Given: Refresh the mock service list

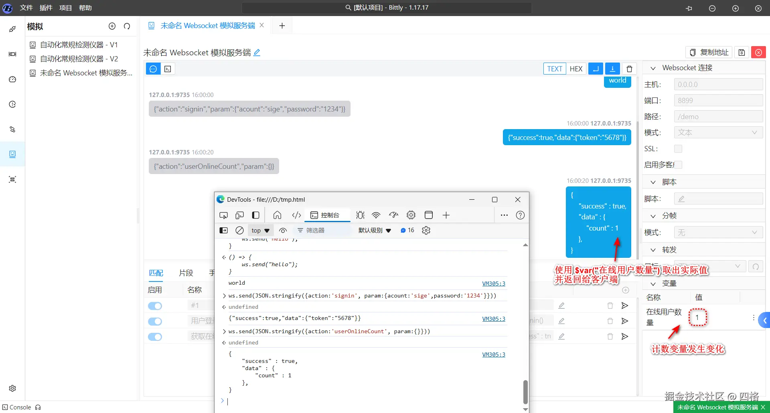Looking at the screenshot, I should tap(127, 26).
